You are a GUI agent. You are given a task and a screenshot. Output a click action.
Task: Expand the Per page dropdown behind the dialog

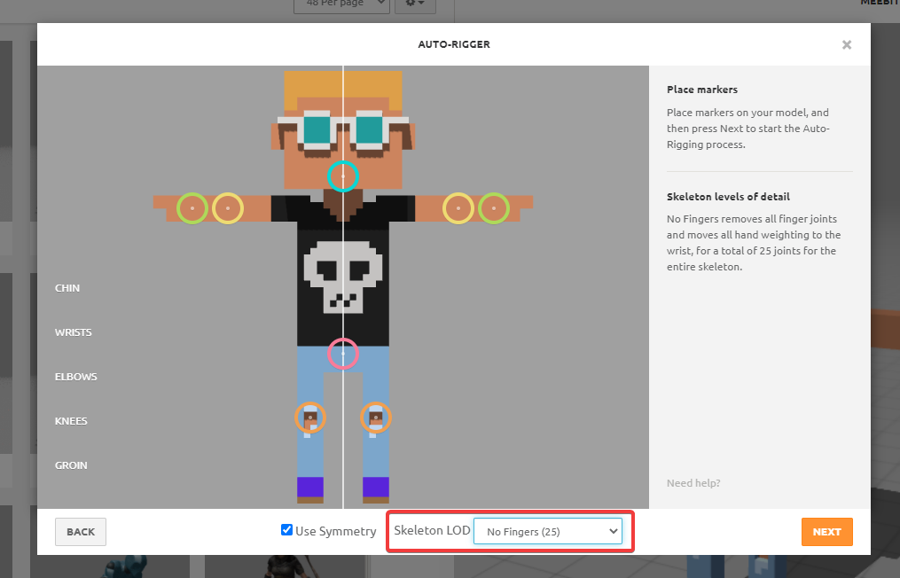[341, 4]
